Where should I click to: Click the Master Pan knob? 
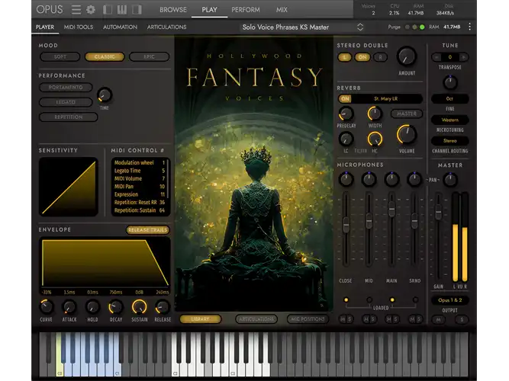point(450,180)
